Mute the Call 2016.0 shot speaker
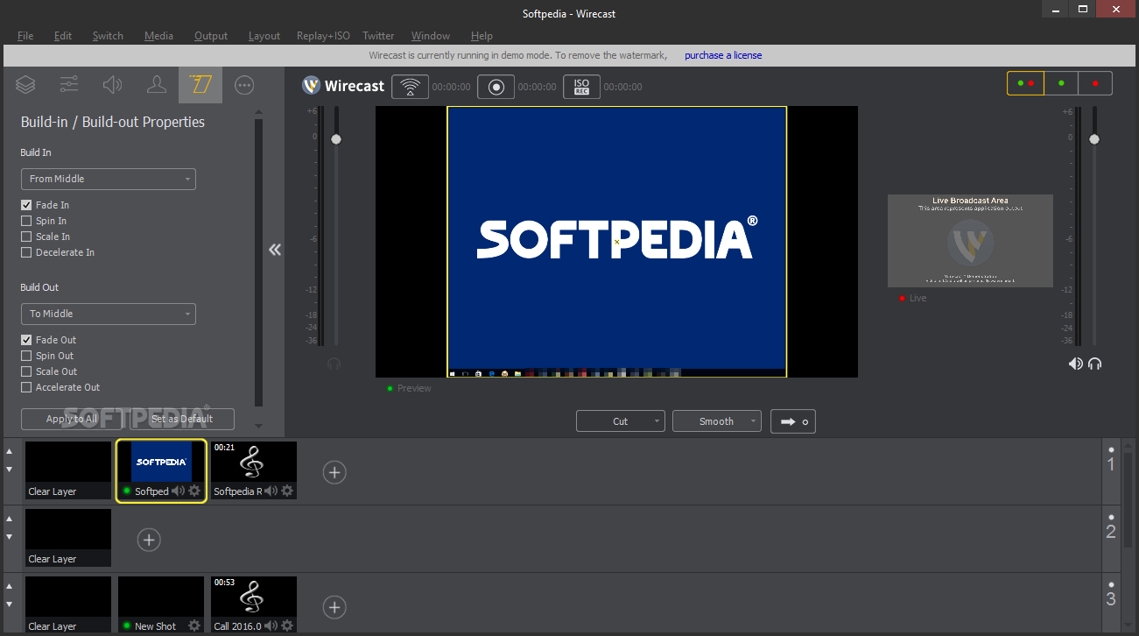1139x636 pixels. [271, 625]
